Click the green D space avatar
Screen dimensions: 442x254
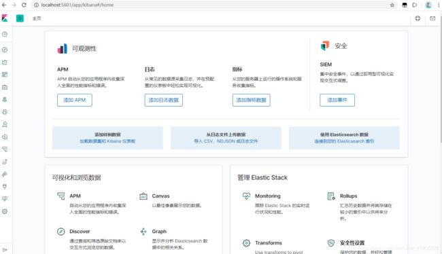pyautogui.click(x=20, y=18)
